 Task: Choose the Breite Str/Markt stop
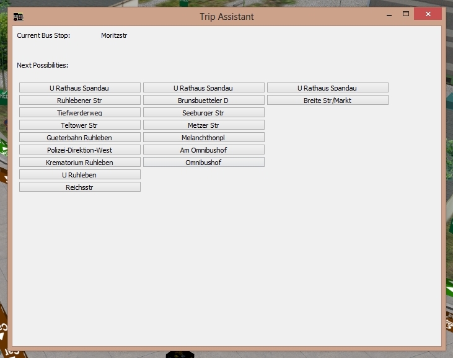tap(327, 101)
